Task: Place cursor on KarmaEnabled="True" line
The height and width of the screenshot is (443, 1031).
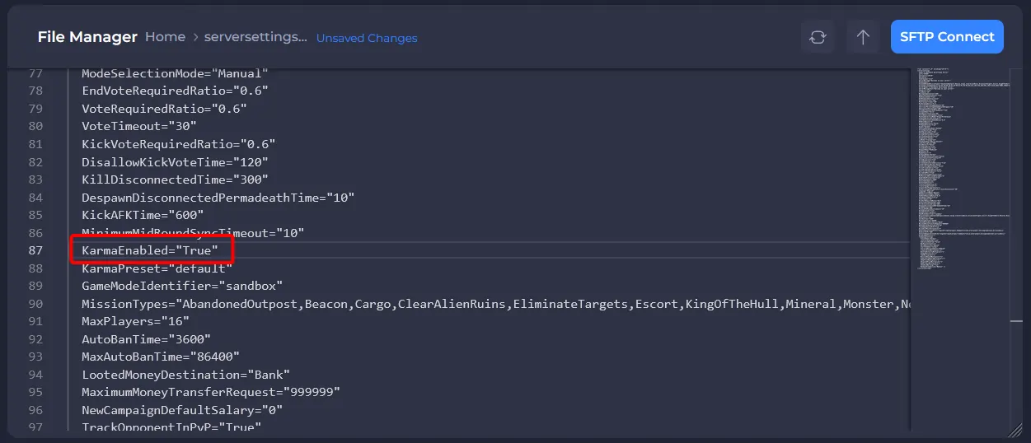Action: (x=150, y=250)
